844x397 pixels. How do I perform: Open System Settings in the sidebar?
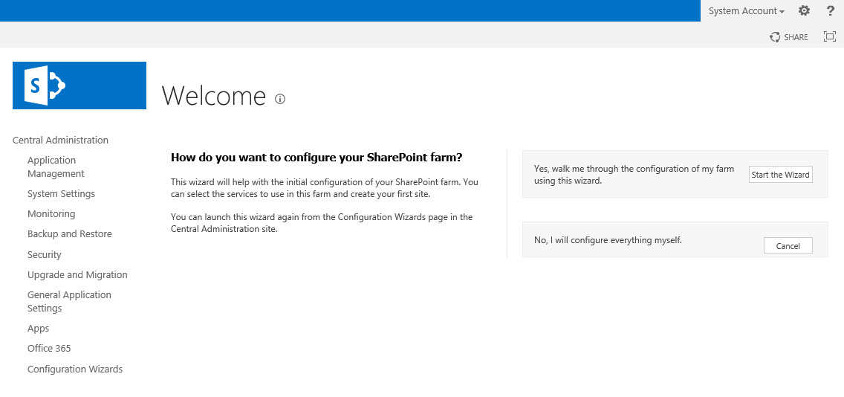pyautogui.click(x=61, y=193)
